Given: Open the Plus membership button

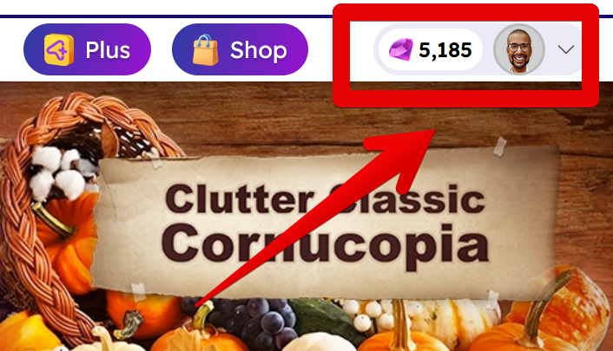Looking at the screenshot, I should [87, 49].
